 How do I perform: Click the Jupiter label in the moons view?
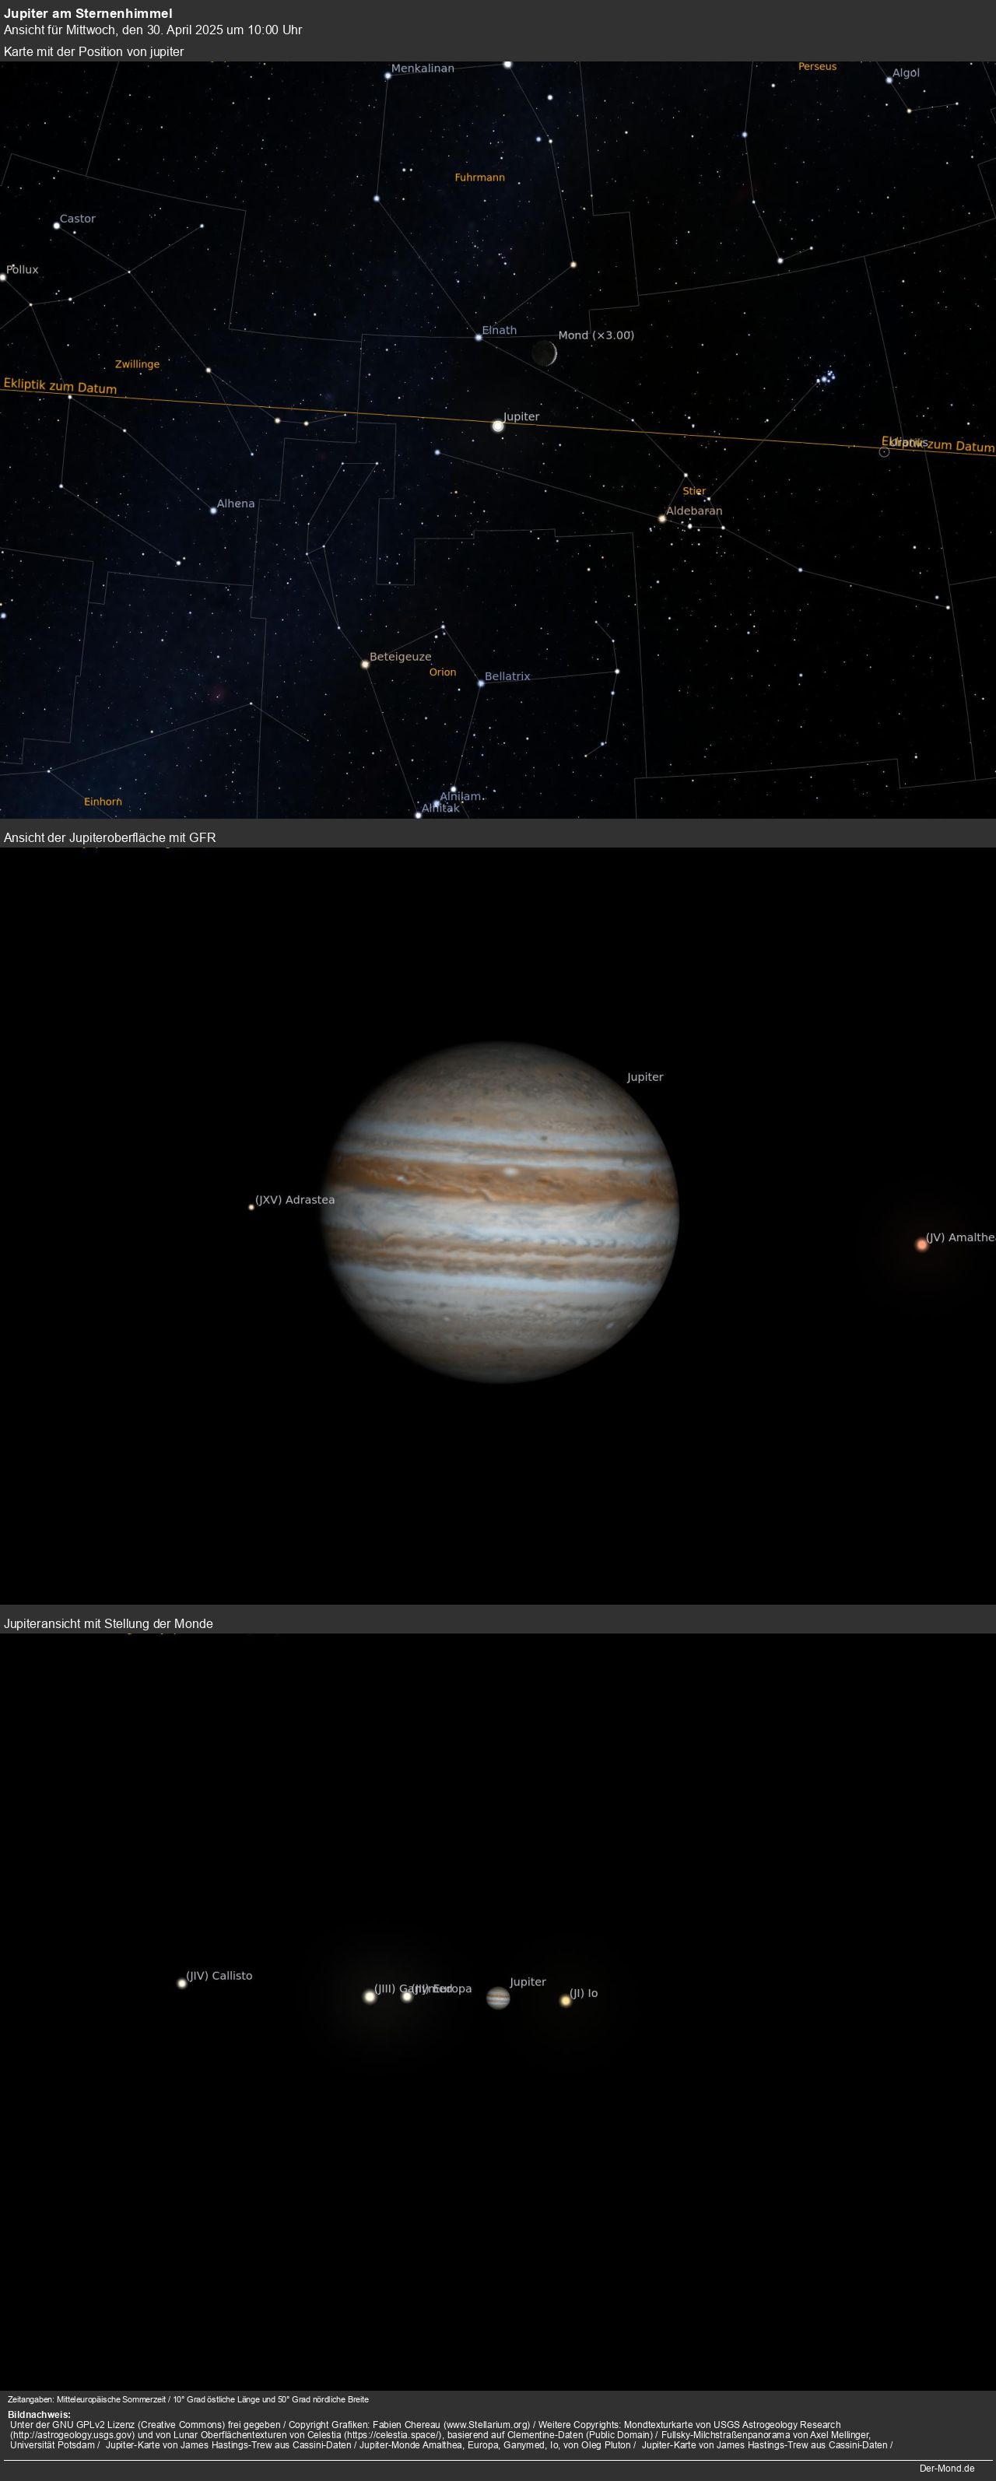(528, 1982)
